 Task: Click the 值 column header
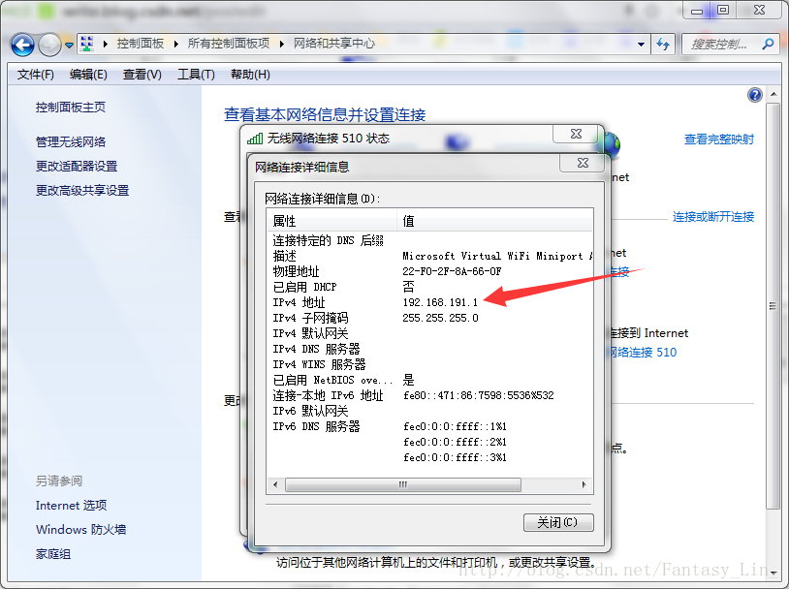pos(494,221)
